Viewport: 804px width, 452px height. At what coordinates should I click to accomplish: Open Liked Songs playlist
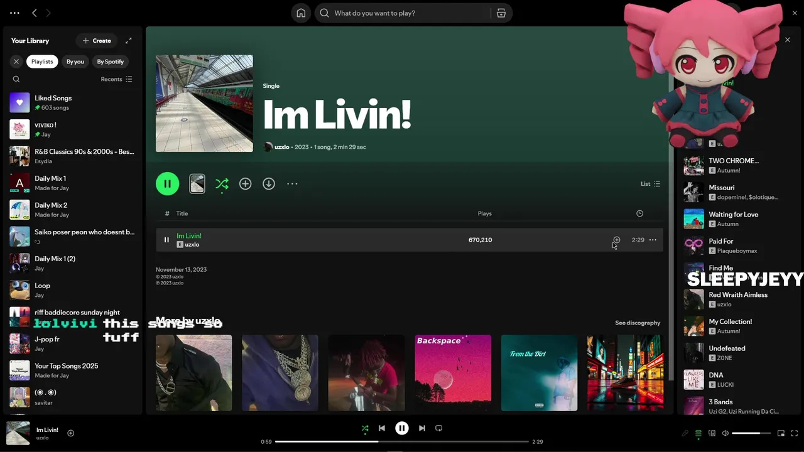click(x=73, y=102)
